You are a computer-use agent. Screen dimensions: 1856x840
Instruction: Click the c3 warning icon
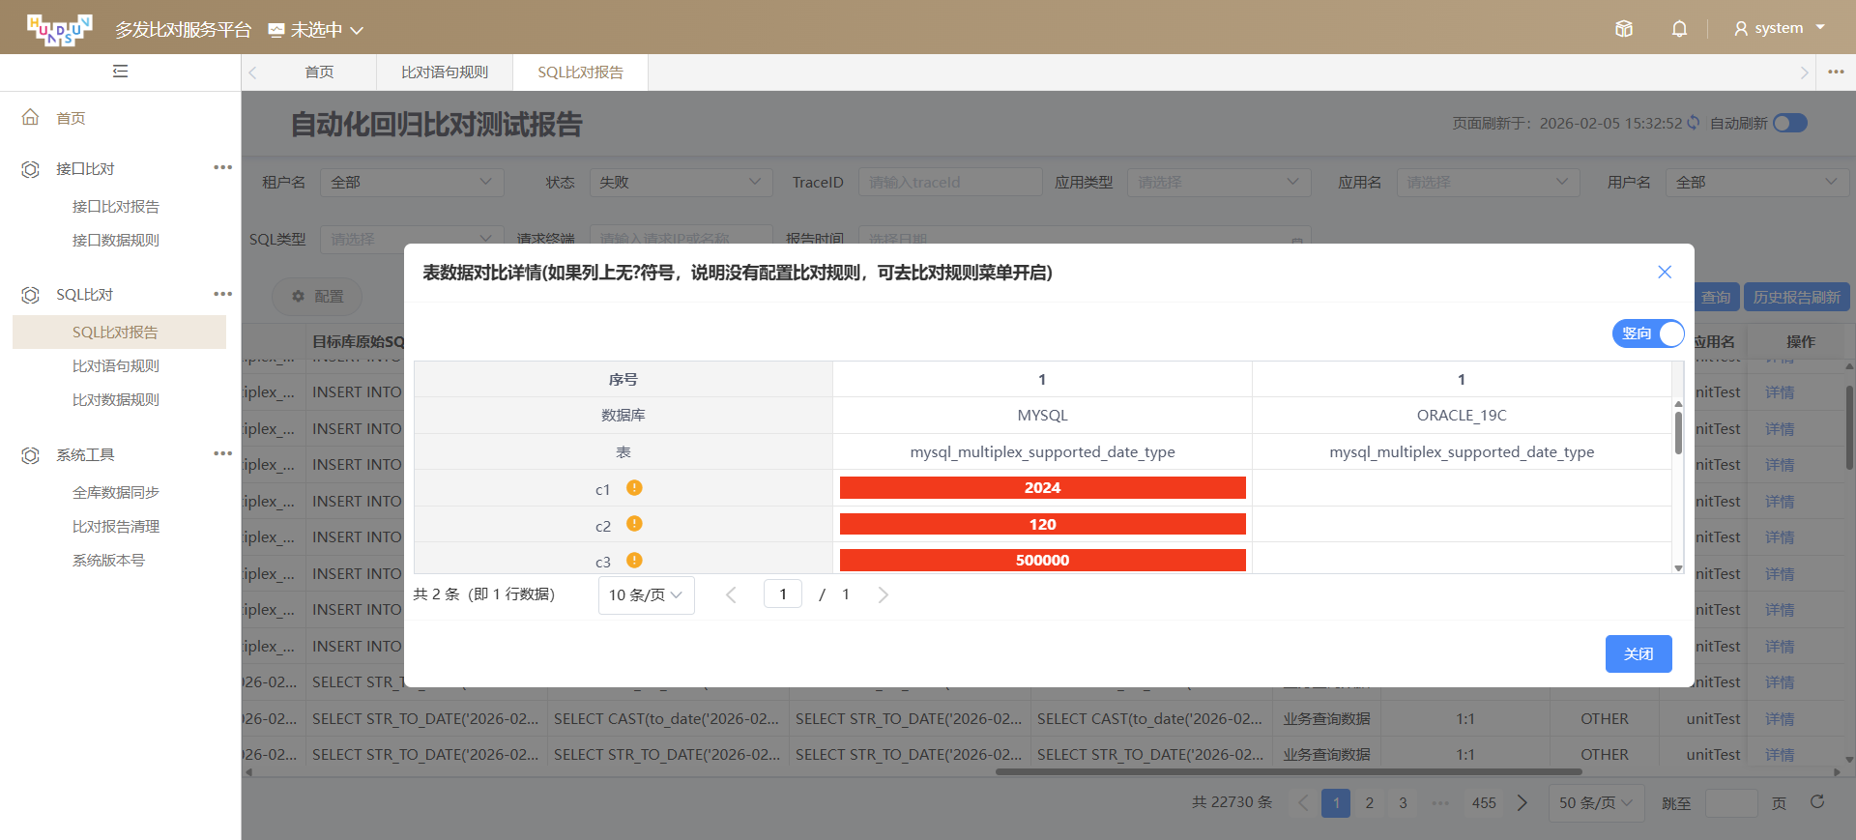[634, 561]
